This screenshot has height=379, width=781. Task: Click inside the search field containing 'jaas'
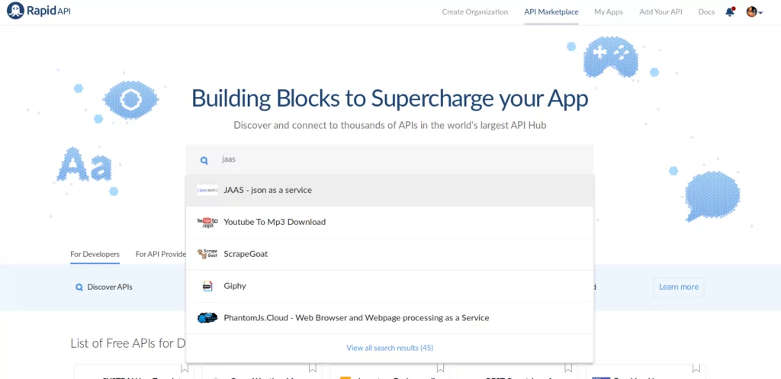click(x=397, y=160)
